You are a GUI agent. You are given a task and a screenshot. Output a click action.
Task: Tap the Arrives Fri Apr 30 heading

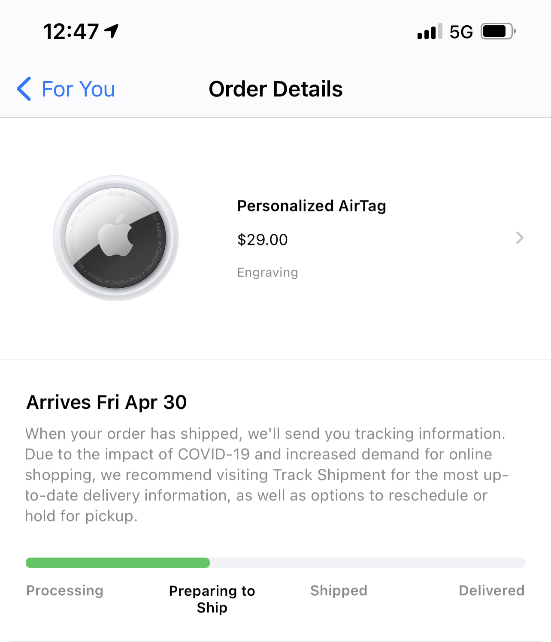pos(106,402)
